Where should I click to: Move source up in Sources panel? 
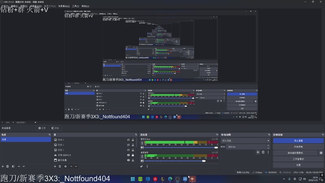pos(71,166)
